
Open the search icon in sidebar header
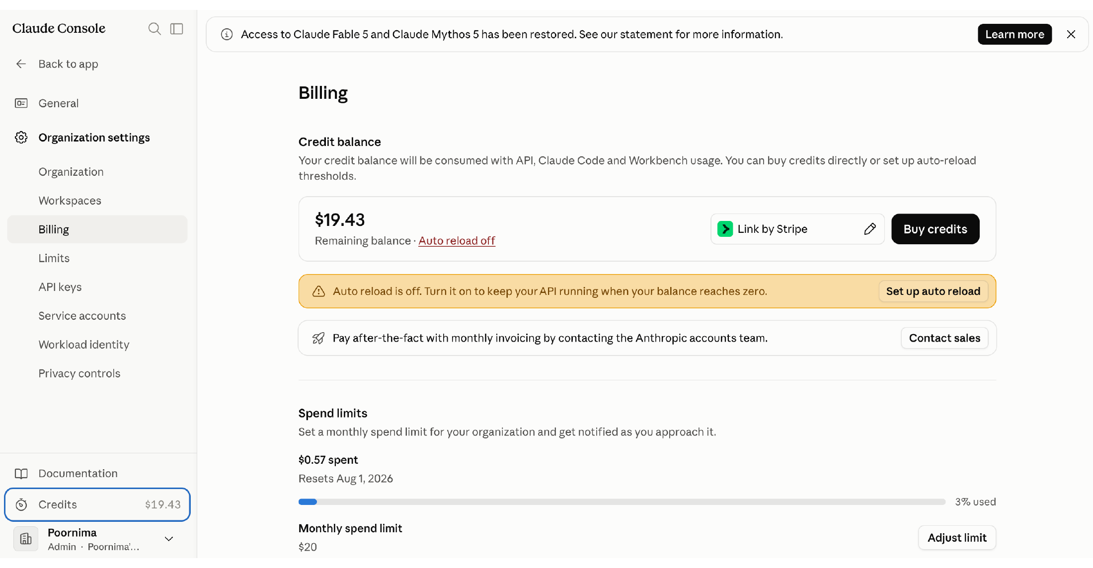155,29
